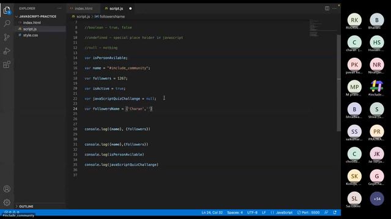Open the Manage gear menu
391x219 pixels.
click(7, 203)
